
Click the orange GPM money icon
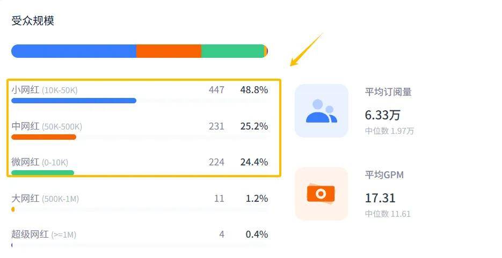tap(322, 194)
